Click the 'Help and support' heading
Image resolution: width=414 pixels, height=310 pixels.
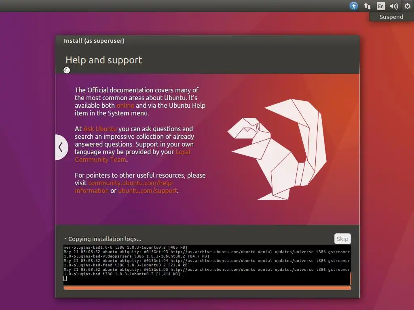click(x=104, y=60)
